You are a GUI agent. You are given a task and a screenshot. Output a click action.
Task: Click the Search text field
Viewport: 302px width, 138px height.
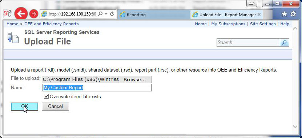[248, 43]
